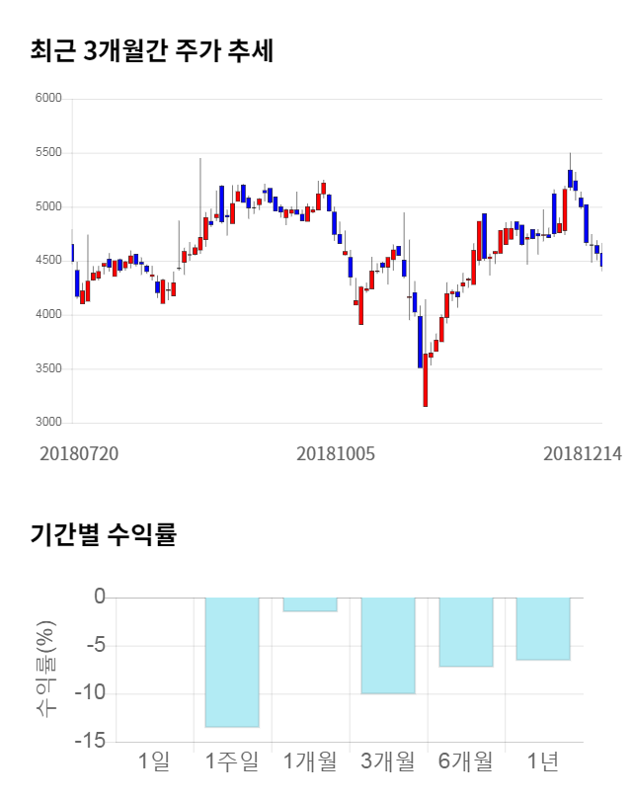Screen dimensions: 632x800
Task: Click the '기간별 수익률' heading
Action: pyautogui.click(x=103, y=536)
